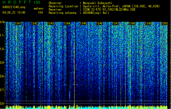The height and width of the screenshot is (109, 171).
Task: Click the kHz axis unit label
Action: pyautogui.click(x=2, y=22)
